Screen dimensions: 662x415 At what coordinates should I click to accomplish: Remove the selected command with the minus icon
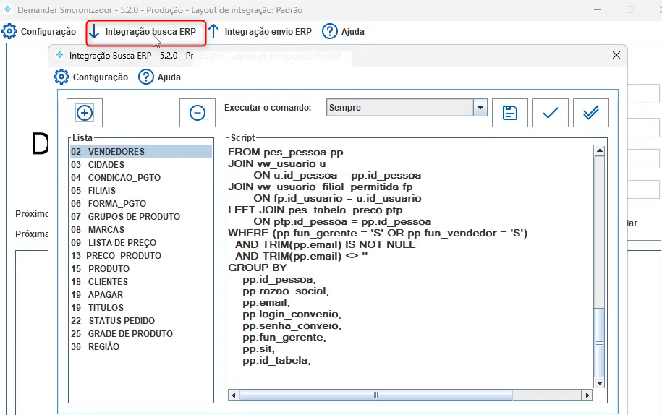point(198,113)
